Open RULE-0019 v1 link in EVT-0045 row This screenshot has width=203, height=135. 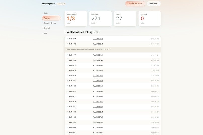click(x=98, y=122)
